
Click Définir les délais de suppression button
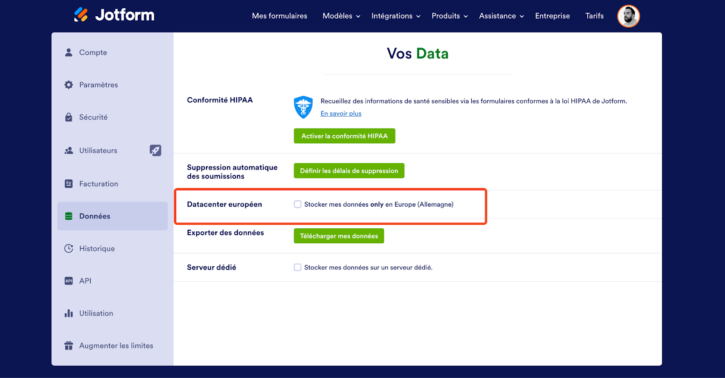click(x=349, y=171)
